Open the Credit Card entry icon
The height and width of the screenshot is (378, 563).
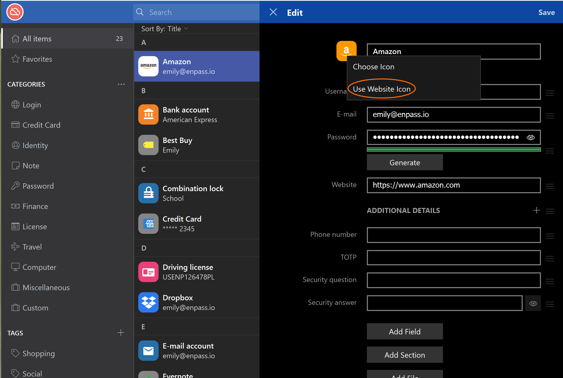coord(148,224)
